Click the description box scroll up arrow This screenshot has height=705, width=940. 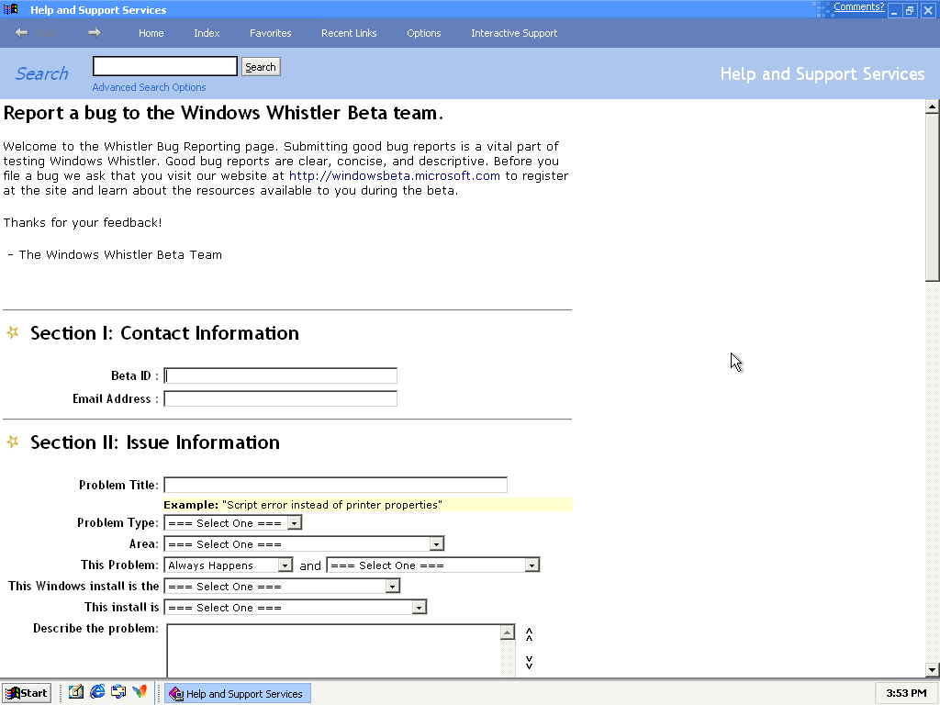pyautogui.click(x=507, y=632)
